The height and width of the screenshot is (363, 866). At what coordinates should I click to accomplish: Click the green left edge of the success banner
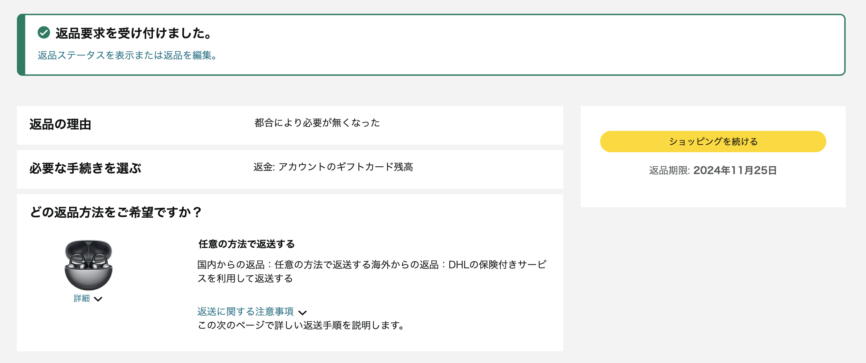pyautogui.click(x=21, y=45)
